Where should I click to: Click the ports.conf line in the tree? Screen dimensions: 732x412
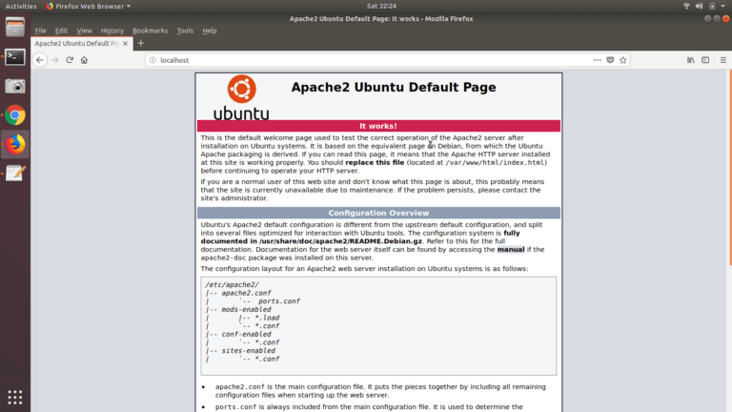(x=278, y=301)
